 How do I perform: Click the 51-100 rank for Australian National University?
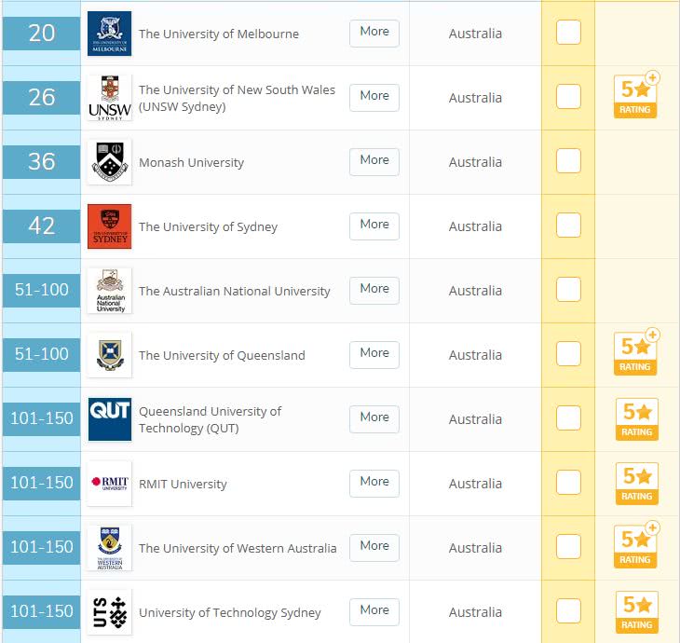pyautogui.click(x=42, y=290)
